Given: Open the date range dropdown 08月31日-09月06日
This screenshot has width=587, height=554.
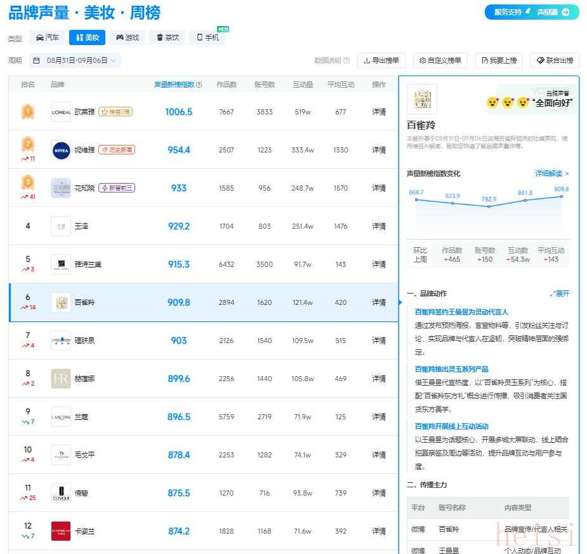Looking at the screenshot, I should 74,60.
